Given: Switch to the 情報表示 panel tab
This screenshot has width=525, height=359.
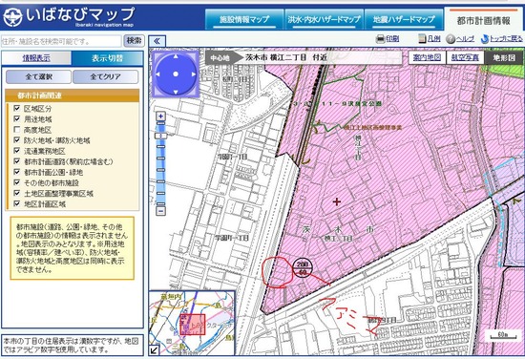Looking at the screenshot, I should point(36,58).
